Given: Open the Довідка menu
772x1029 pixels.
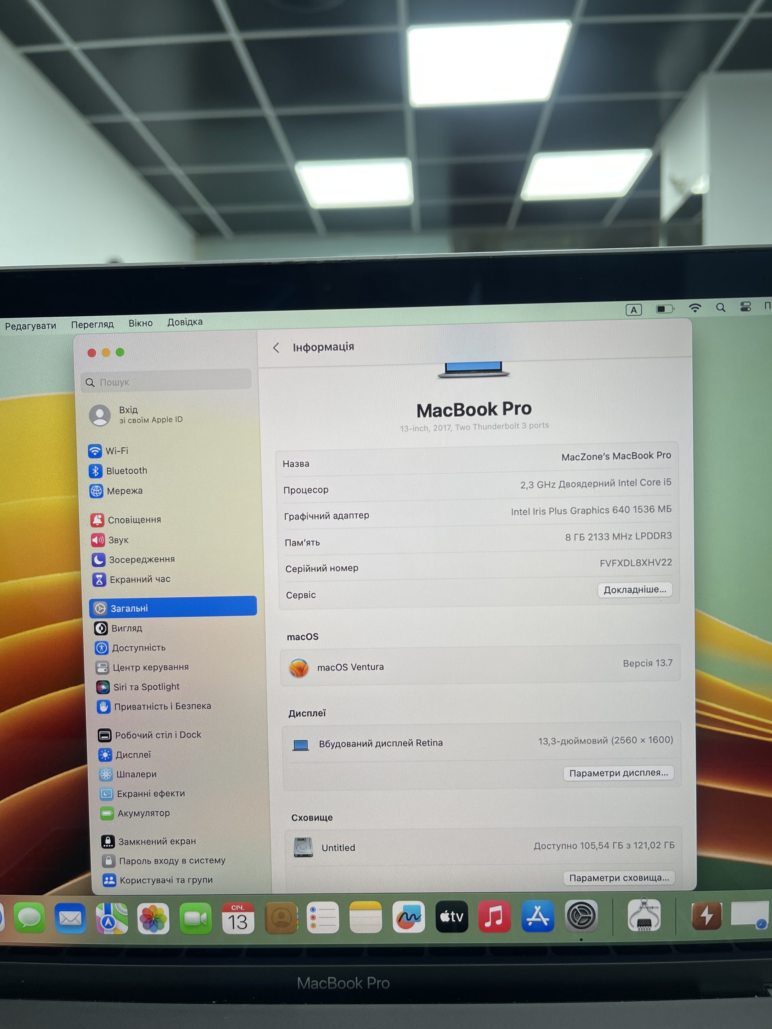Looking at the screenshot, I should click(x=185, y=322).
